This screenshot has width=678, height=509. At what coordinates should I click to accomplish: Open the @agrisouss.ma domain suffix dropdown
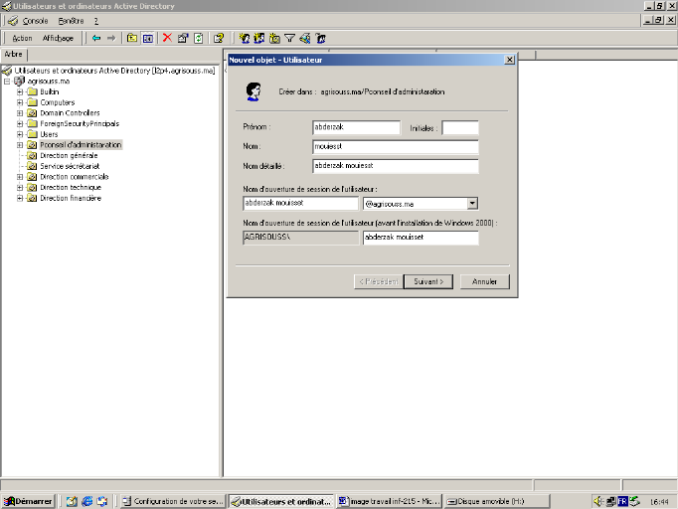coord(472,203)
